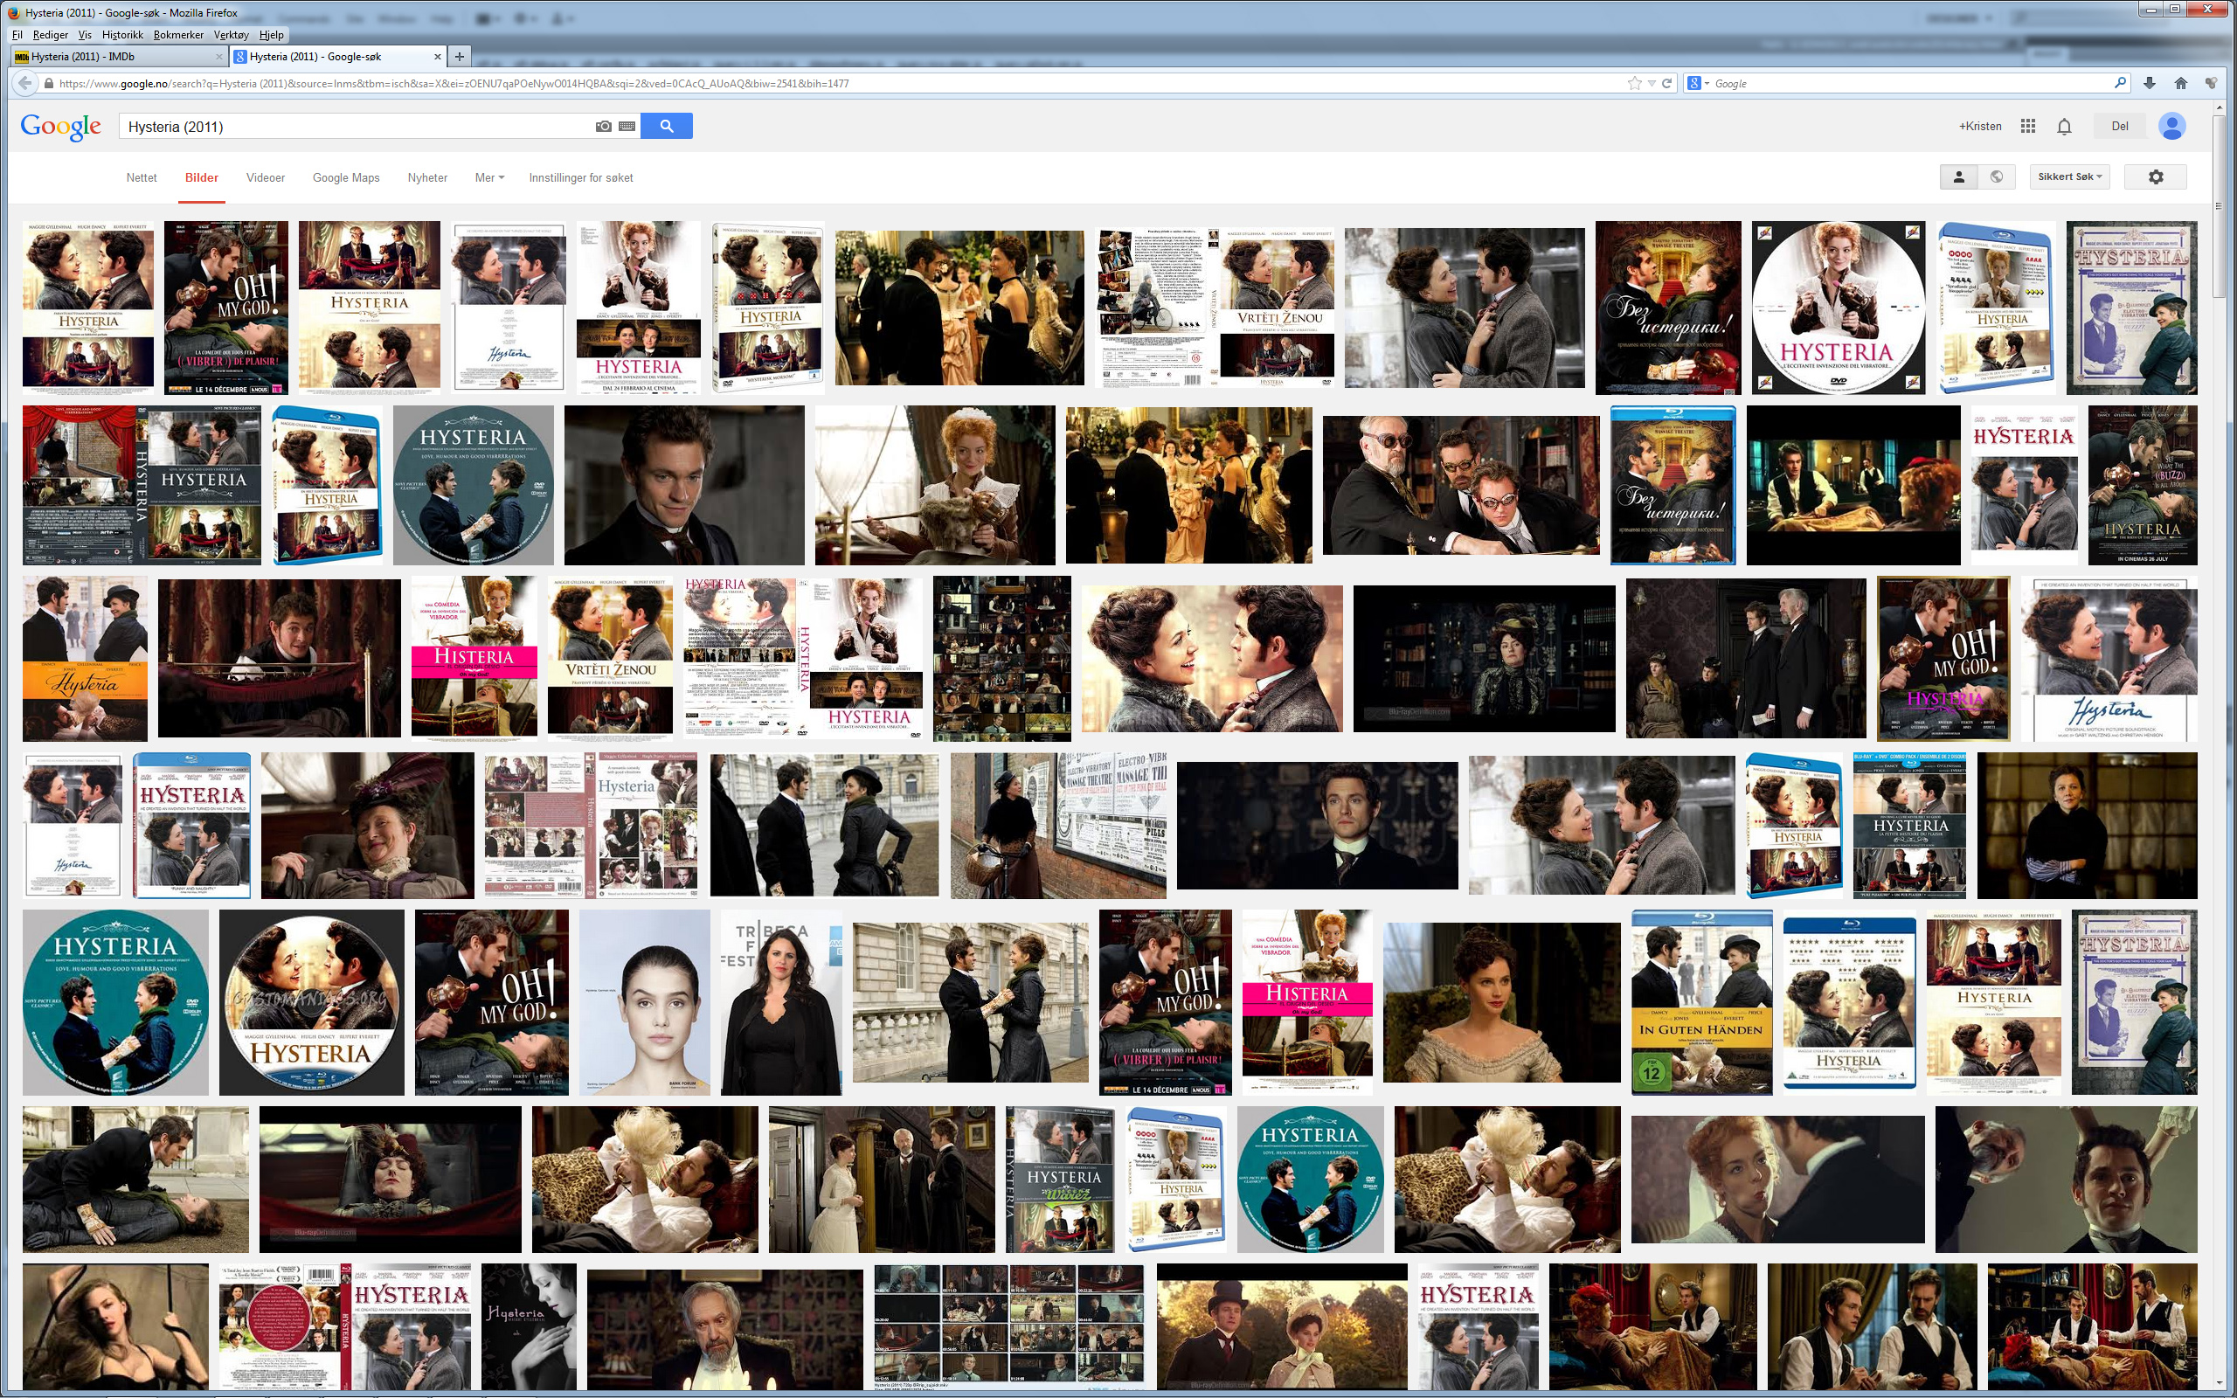Open the three men with goggles thumbnail
This screenshot has height=1398, width=2237.
click(x=1460, y=484)
